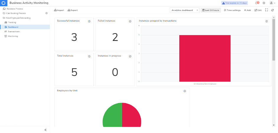Click the info icon on Failed instances
The height and width of the screenshot is (133, 278).
[130, 21]
